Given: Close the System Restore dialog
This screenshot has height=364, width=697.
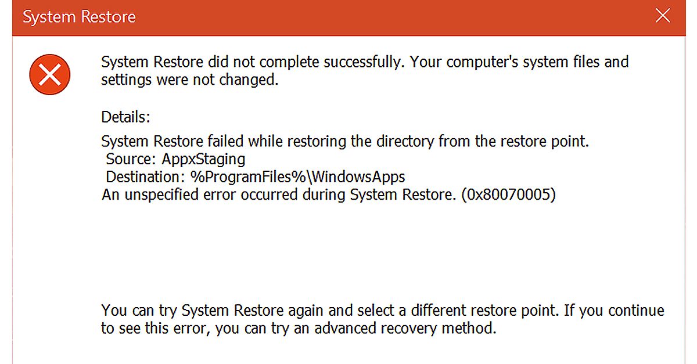Looking at the screenshot, I should point(662,16).
